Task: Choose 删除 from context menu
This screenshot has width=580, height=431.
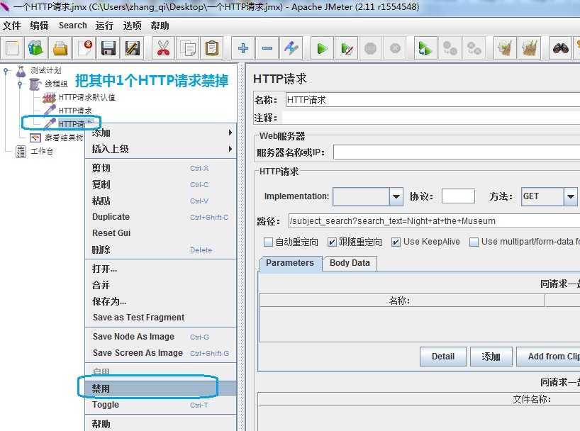Action: tap(160, 250)
